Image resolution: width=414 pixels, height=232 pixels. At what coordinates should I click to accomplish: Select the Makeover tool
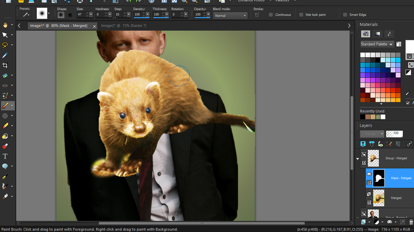(5, 96)
